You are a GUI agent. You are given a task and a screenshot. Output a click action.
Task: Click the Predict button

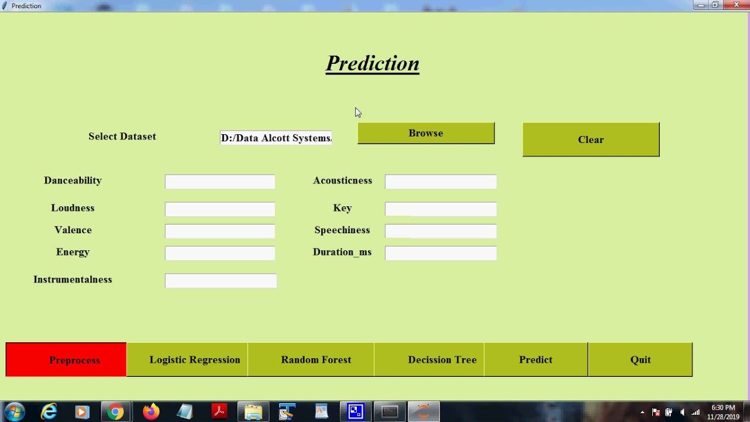tap(536, 360)
